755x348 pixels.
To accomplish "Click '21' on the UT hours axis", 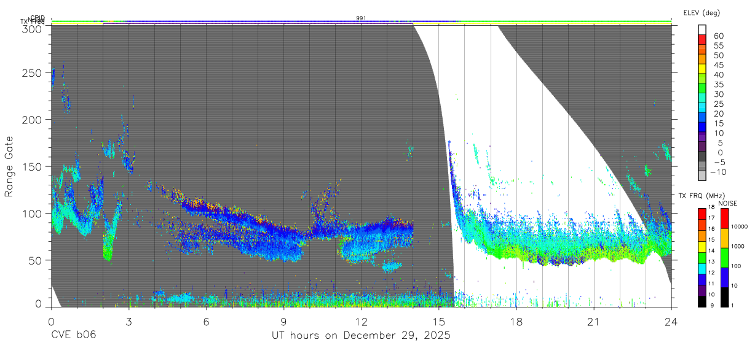I will (x=593, y=321).
